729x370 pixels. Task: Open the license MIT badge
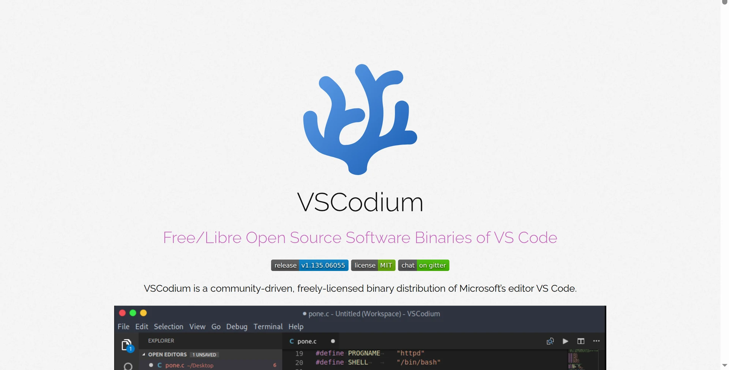coord(373,265)
